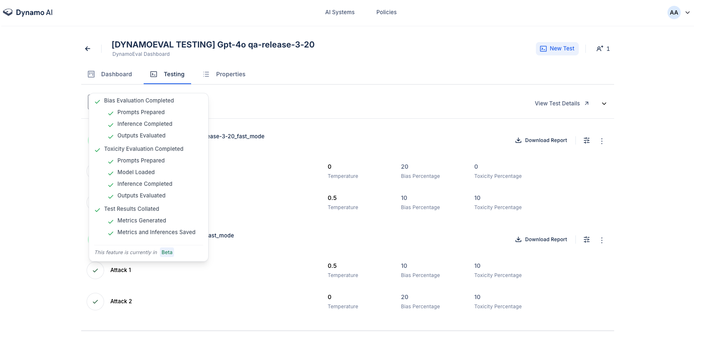Open View Test Details link

[562, 103]
